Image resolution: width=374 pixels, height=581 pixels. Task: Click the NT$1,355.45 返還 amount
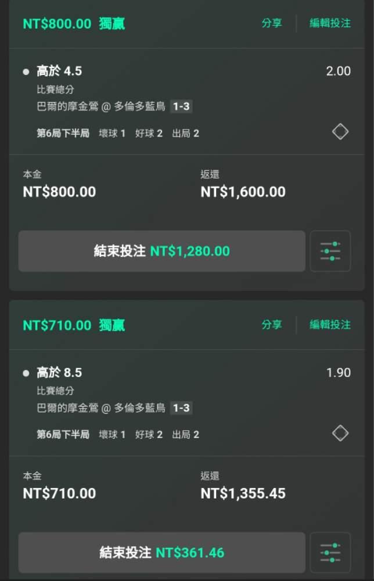pos(243,494)
